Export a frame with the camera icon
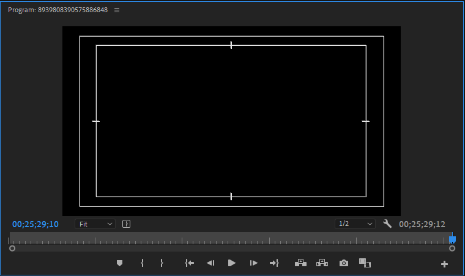The width and height of the screenshot is (465, 276). [344, 263]
